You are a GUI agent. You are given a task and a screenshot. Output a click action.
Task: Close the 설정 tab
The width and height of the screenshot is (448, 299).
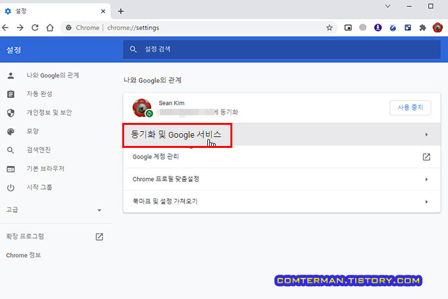coord(103,11)
